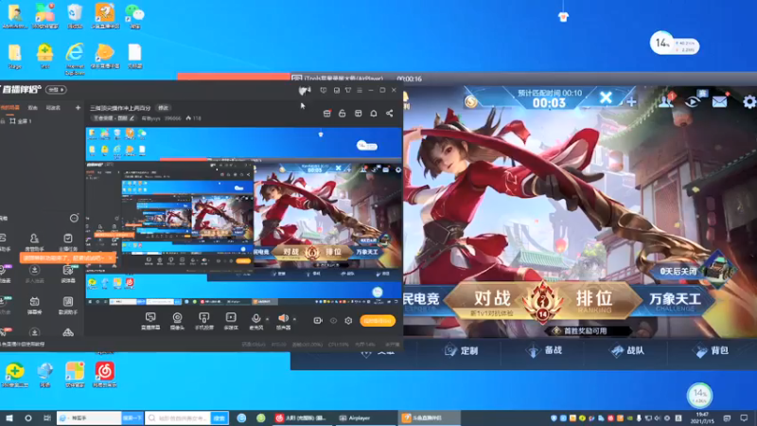Screen dimensions: 757x426
Task: Click the skin shirt icon in 直播伴侣 title bar
Action: (348, 90)
